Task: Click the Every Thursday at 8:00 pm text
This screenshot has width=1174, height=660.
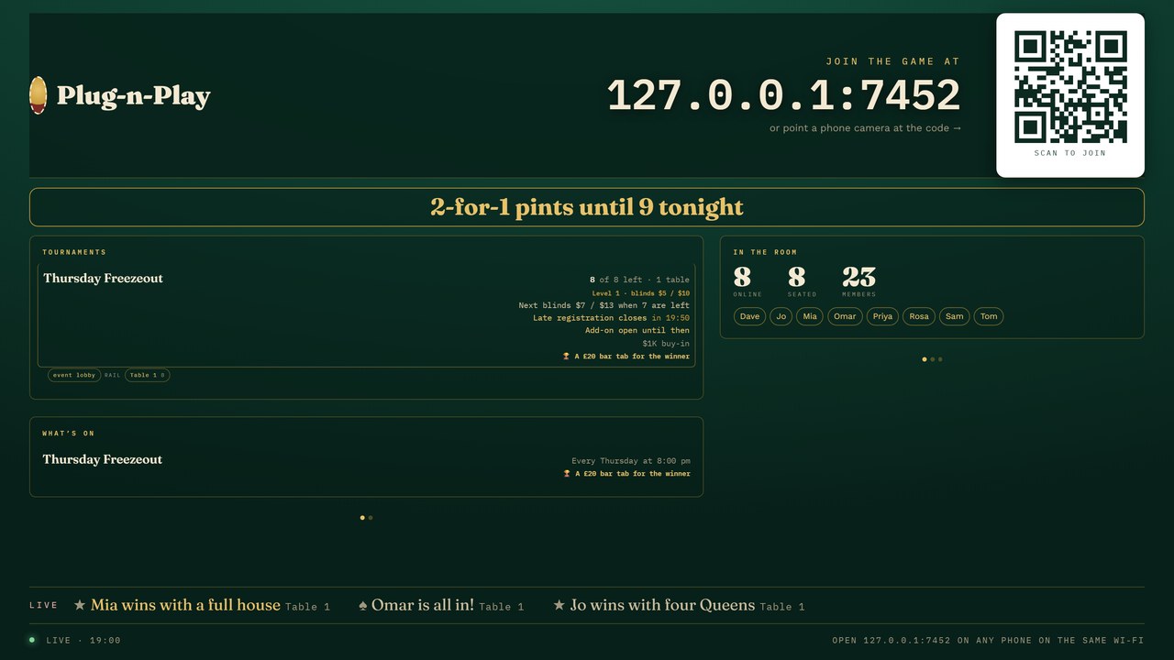Action: [631, 461]
